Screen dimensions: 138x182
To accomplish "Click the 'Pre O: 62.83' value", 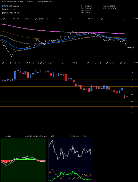I will (x=86, y=6).
